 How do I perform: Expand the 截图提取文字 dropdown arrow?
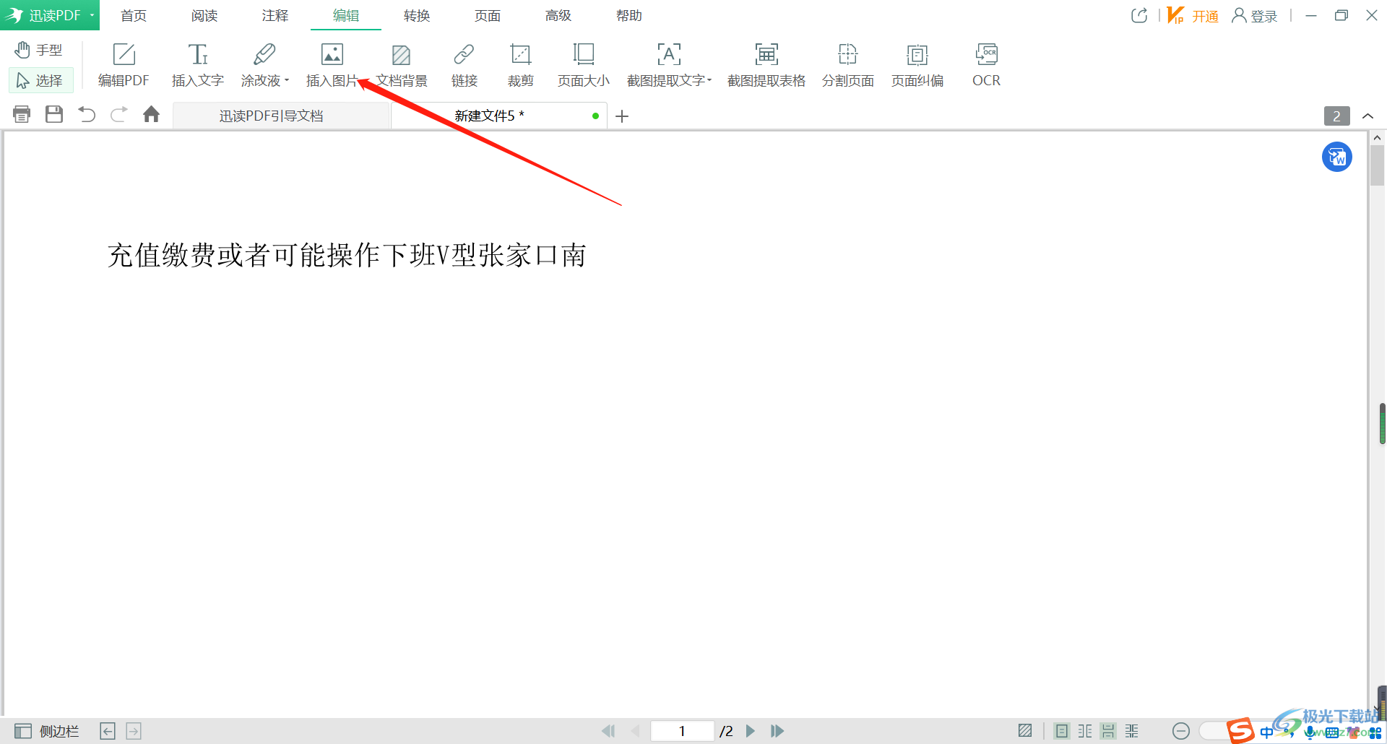coord(709,80)
